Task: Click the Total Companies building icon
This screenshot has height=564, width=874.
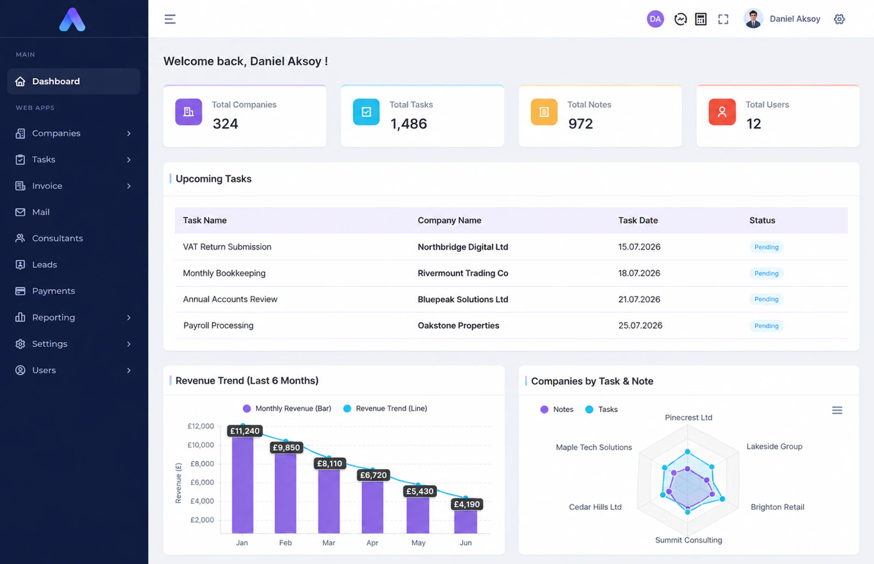Action: 188,112
